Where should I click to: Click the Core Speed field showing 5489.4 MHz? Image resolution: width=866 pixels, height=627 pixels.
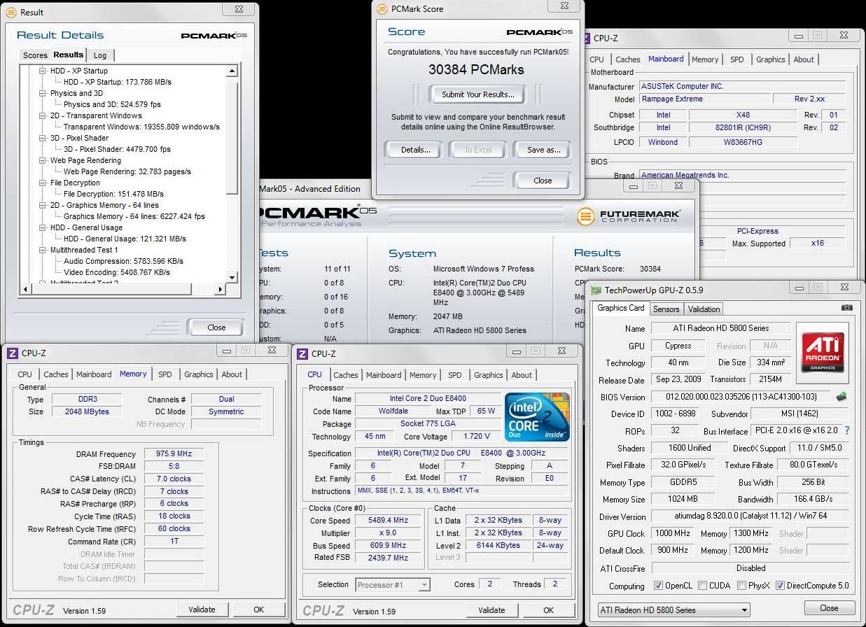click(x=389, y=521)
